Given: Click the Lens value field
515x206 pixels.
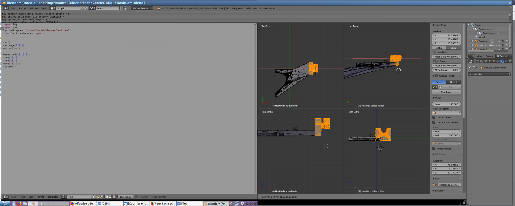Looking at the screenshot, I should pos(446,104).
